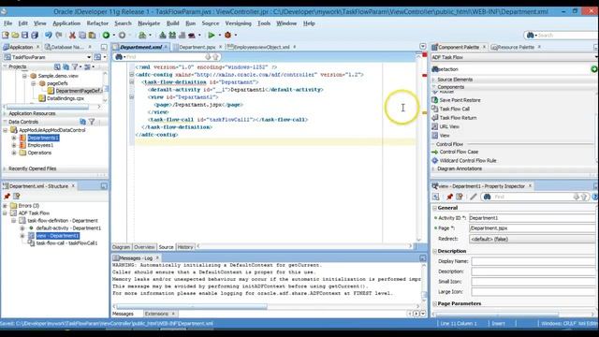The width and height of the screenshot is (599, 337).
Task: Switch to the Overview editor tab
Action: point(144,247)
